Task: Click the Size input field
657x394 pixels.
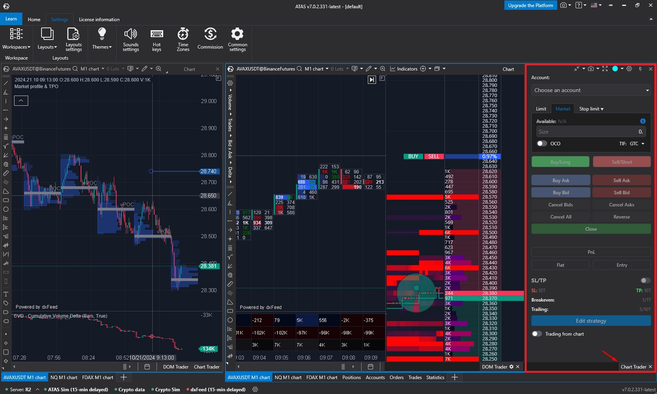Action: tap(587, 132)
